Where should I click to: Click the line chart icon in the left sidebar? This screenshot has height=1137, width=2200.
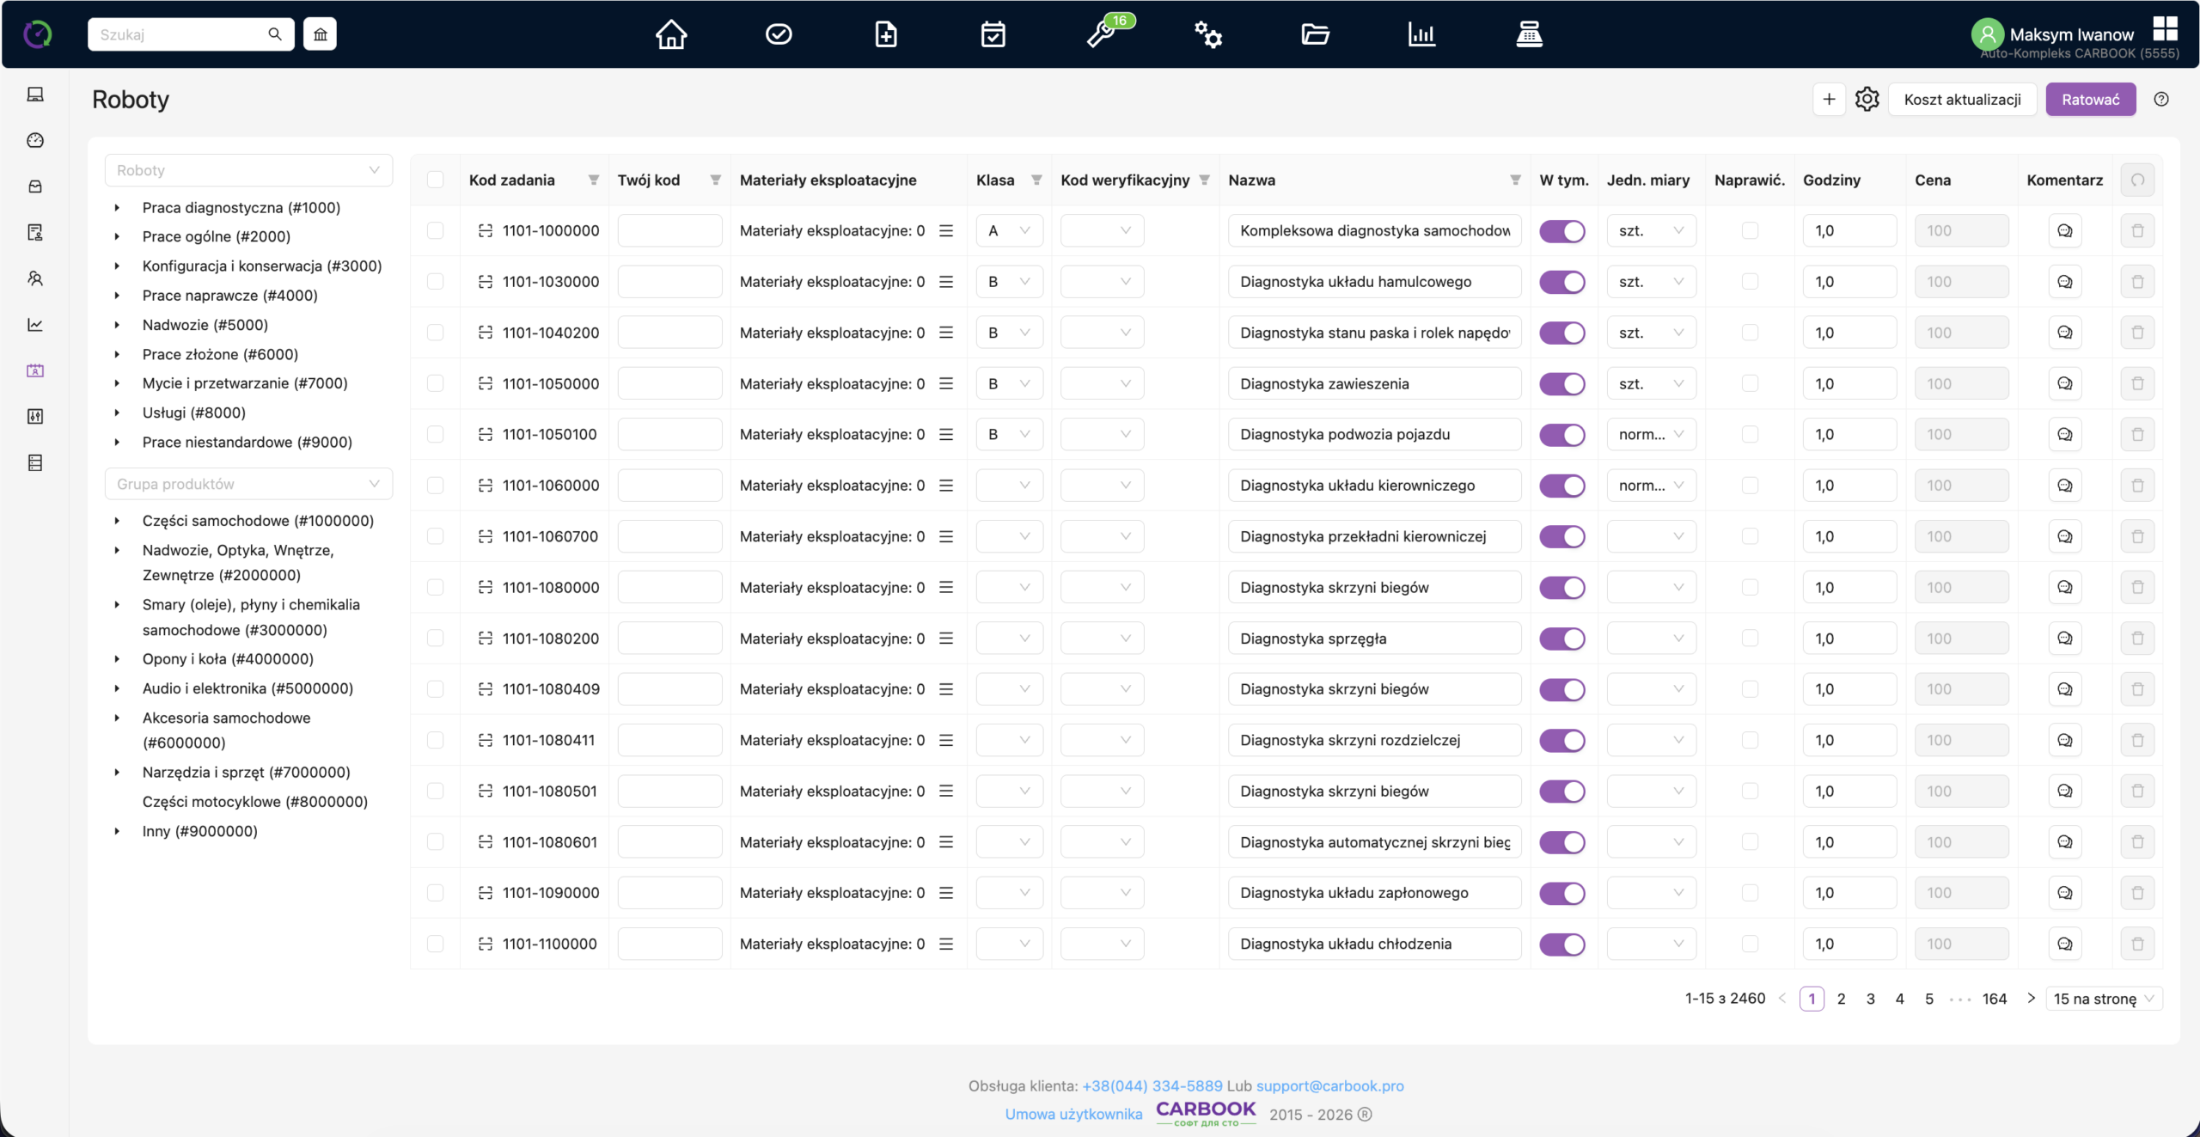coord(35,325)
